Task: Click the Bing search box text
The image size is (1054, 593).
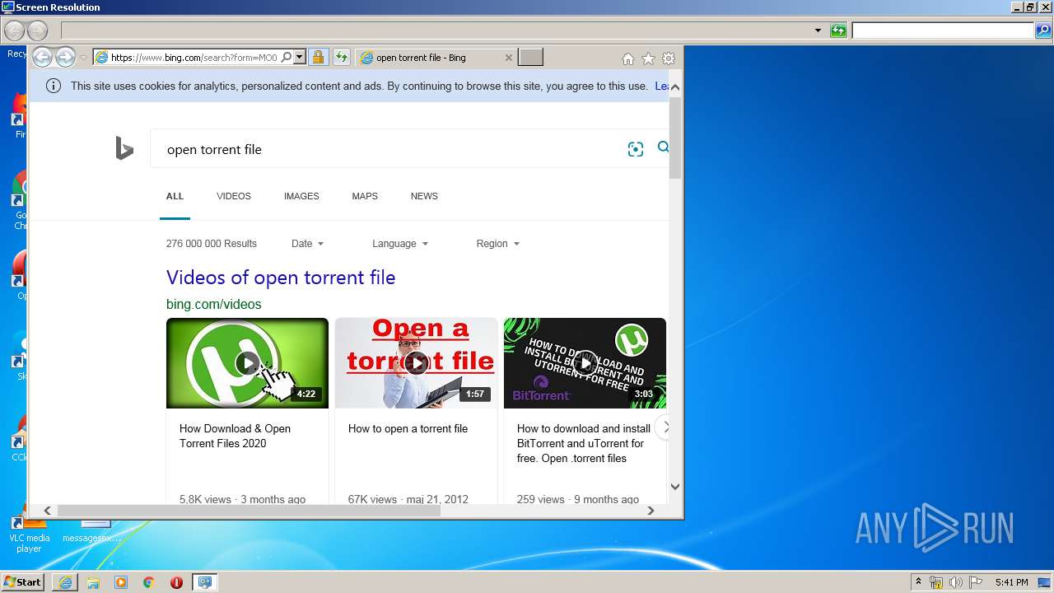Action: (x=214, y=150)
